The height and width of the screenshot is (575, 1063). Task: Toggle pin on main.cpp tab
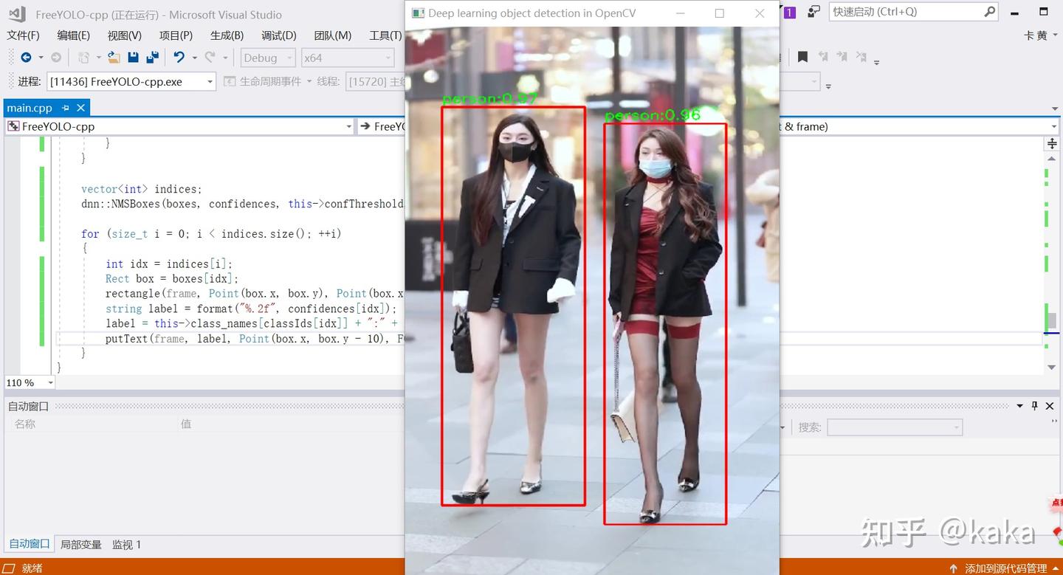tap(66, 108)
